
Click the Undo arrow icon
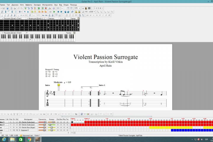(18, 8)
